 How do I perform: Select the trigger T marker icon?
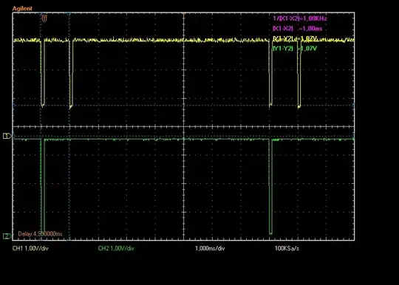click(44, 18)
